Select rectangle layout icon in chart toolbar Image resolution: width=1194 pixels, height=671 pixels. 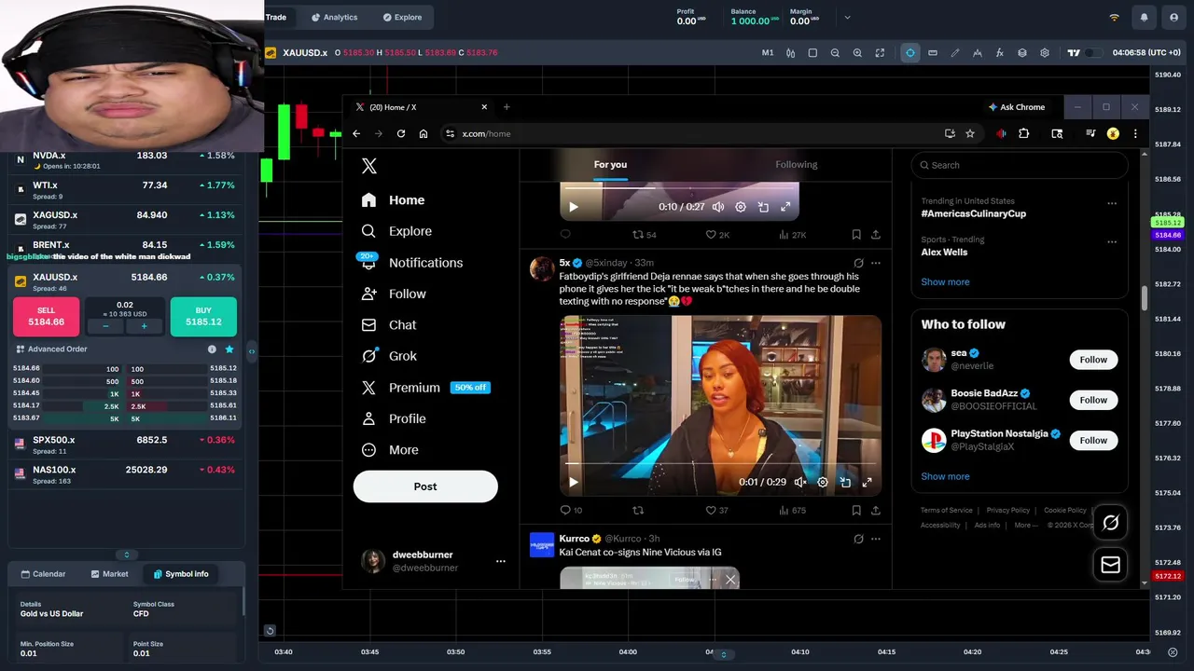[x=812, y=53]
